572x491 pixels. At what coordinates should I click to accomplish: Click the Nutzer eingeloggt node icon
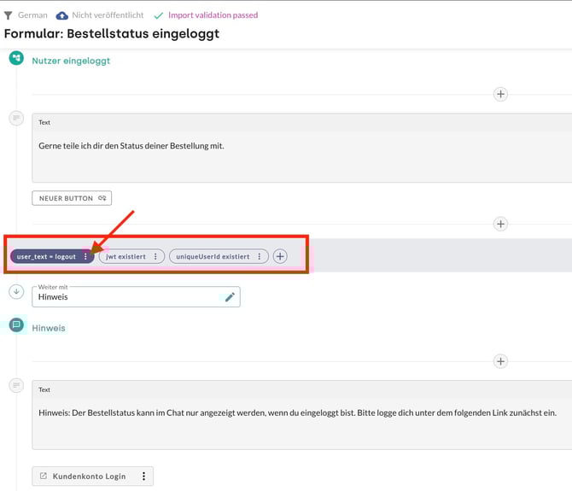pos(16,59)
